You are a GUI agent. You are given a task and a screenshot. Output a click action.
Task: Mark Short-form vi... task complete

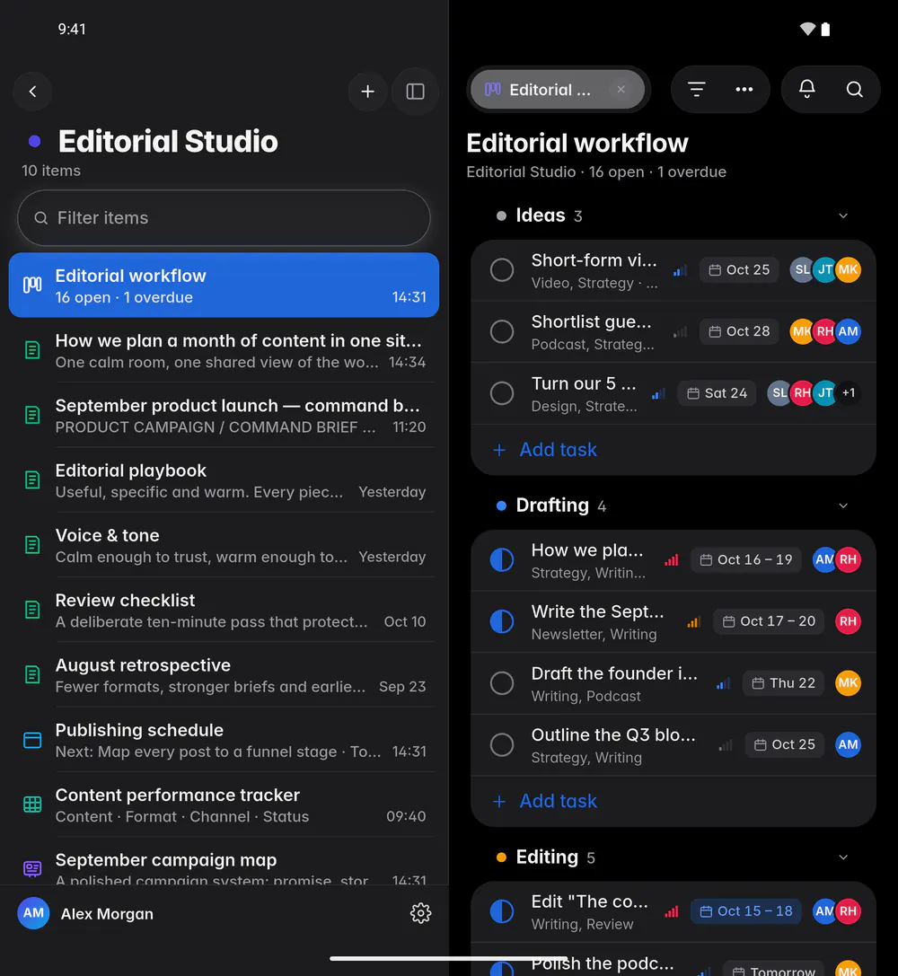coord(502,270)
